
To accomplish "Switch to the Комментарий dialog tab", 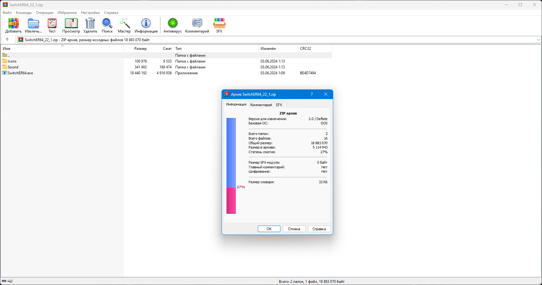I will [261, 105].
